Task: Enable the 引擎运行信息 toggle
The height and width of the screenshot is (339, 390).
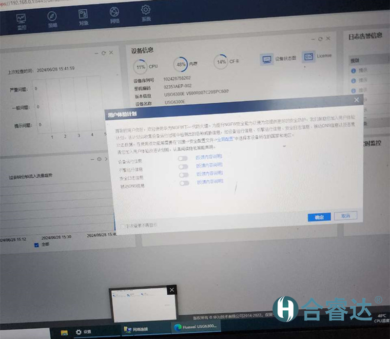Action: click(183, 166)
